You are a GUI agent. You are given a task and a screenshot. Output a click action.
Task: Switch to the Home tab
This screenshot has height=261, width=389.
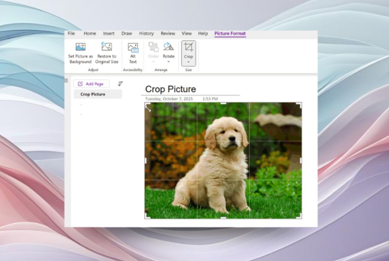[90, 34]
